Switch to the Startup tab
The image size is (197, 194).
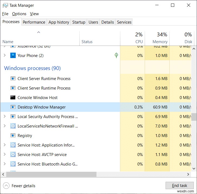pos(79,22)
